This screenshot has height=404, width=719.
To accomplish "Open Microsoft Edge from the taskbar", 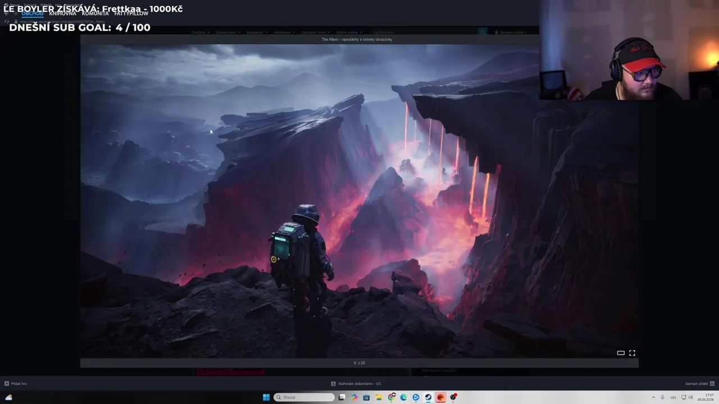I will (x=403, y=397).
